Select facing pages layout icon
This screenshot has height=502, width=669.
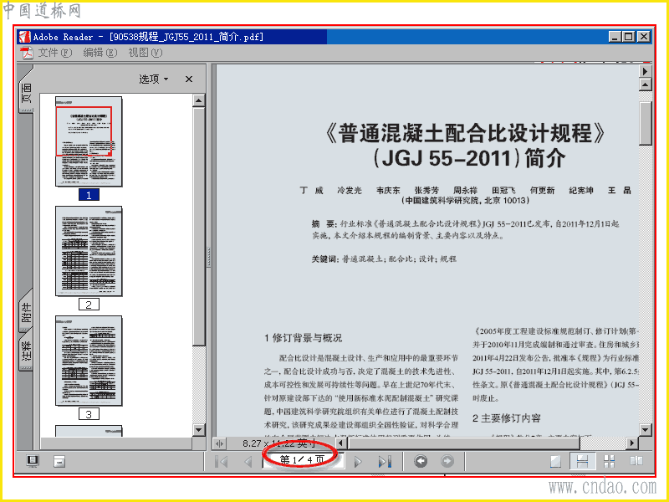point(636,461)
